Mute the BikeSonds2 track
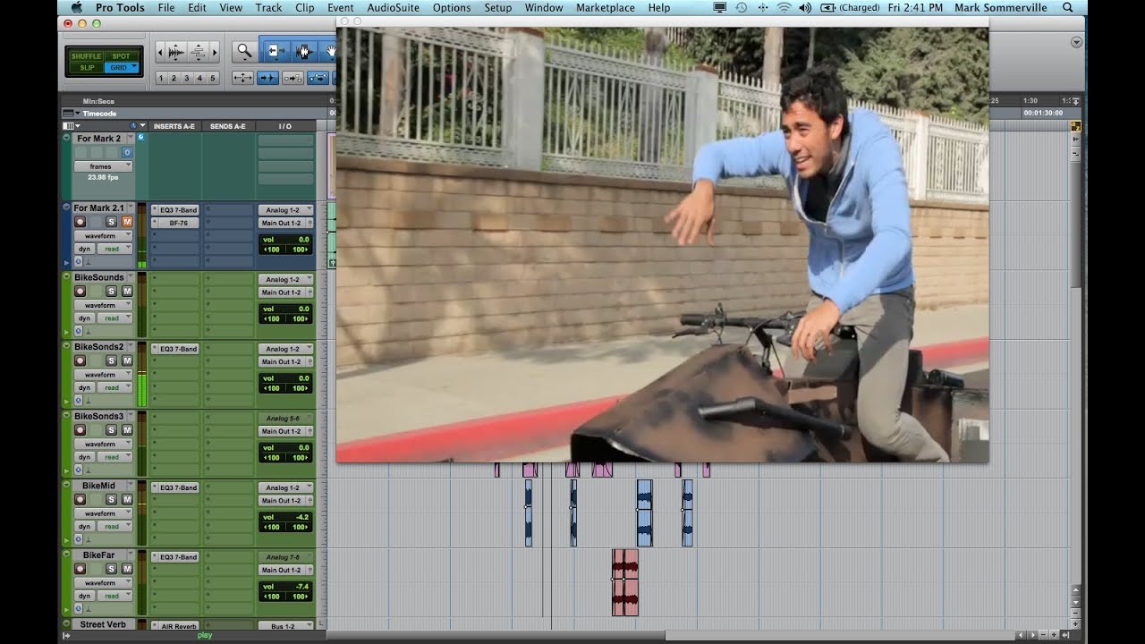1145x644 pixels. click(126, 360)
